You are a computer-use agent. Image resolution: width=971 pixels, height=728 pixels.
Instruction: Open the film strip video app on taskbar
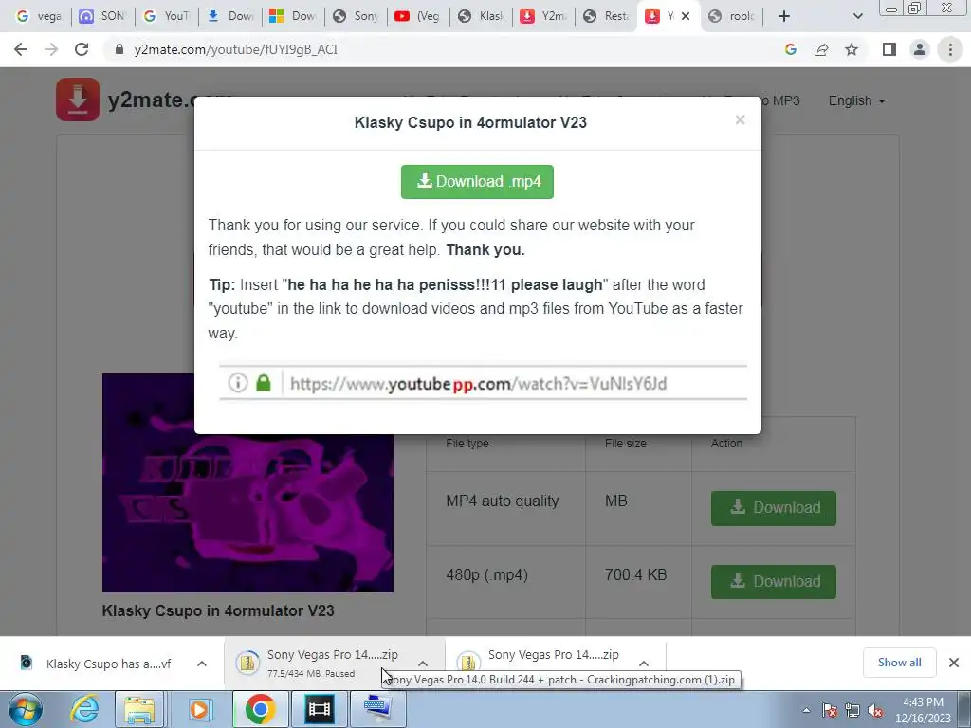click(320, 709)
